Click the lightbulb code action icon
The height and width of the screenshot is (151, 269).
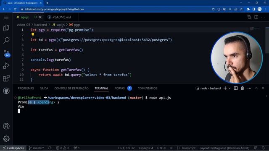click(x=33, y=34)
